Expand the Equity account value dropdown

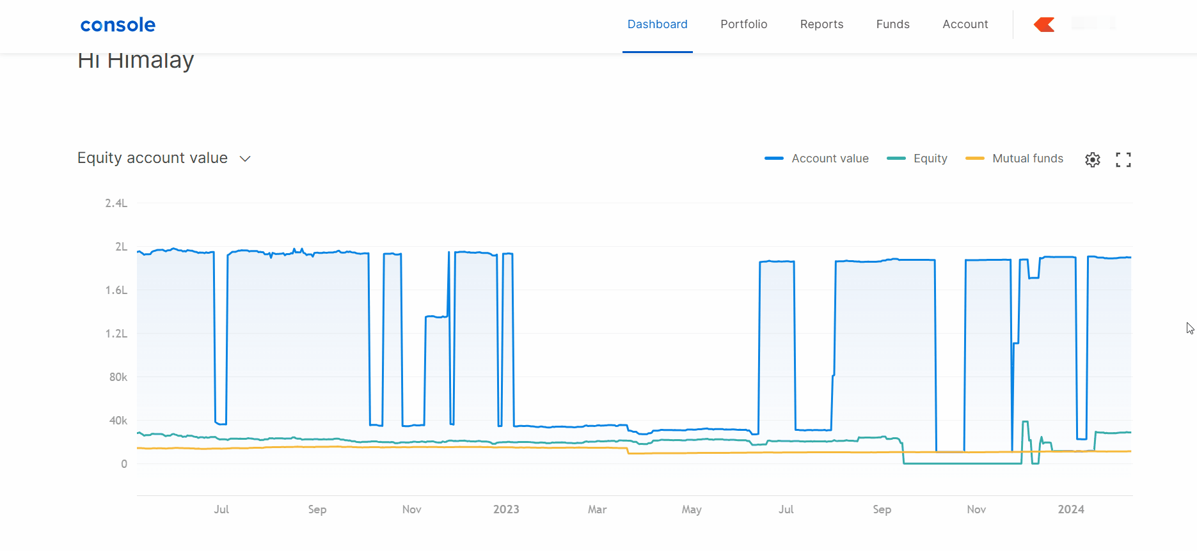coord(164,158)
